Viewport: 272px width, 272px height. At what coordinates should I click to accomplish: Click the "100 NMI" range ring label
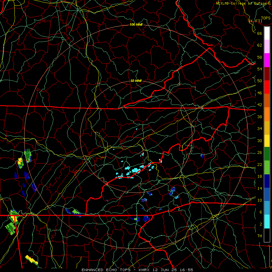136,25
